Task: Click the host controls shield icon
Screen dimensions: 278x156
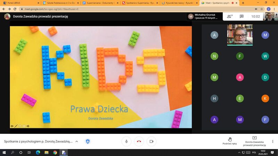Action: coord(88,141)
